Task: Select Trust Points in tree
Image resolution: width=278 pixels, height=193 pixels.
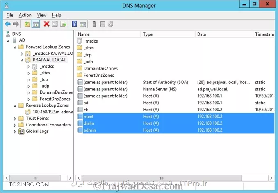Action: [x=37, y=118]
